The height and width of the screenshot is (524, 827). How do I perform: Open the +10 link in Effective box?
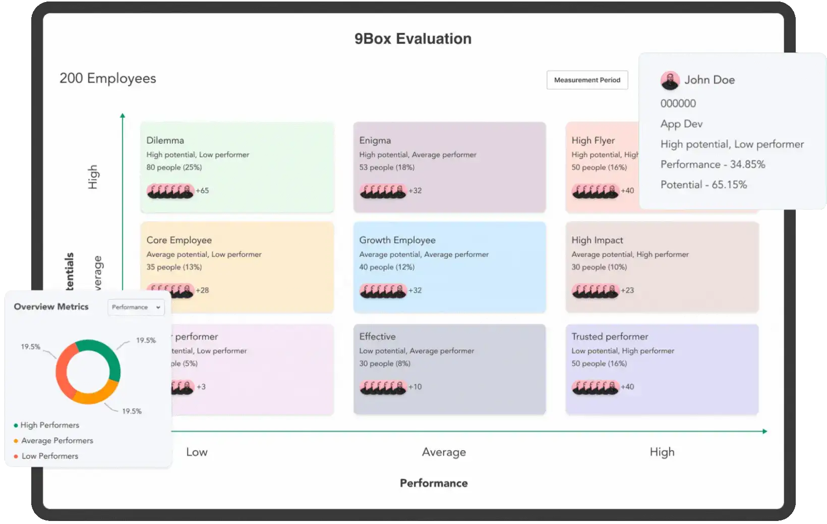coord(415,387)
